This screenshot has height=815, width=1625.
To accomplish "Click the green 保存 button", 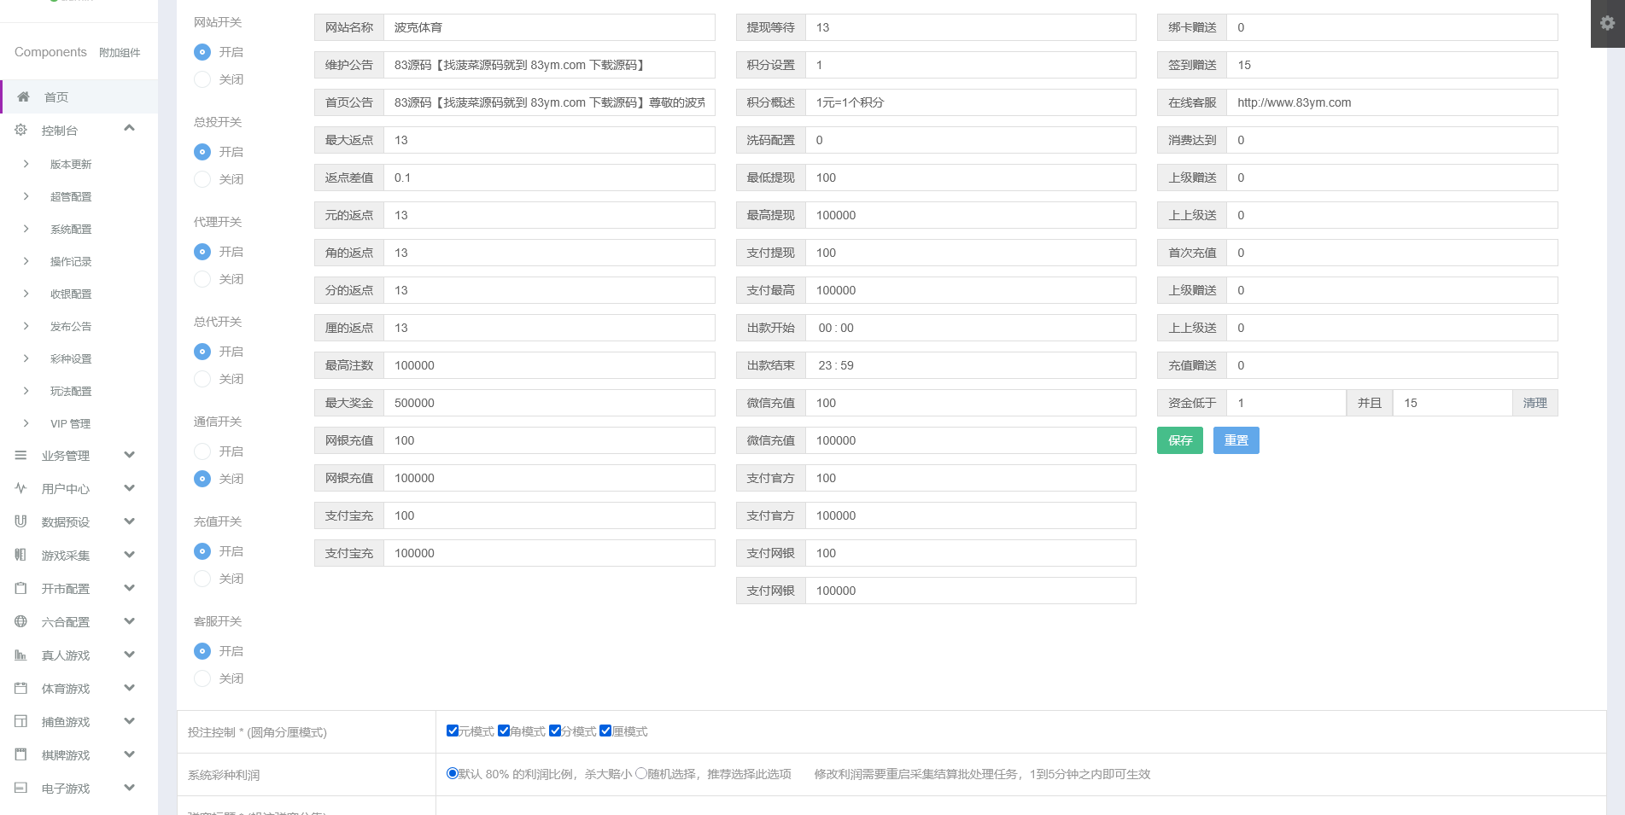I will tap(1179, 440).
